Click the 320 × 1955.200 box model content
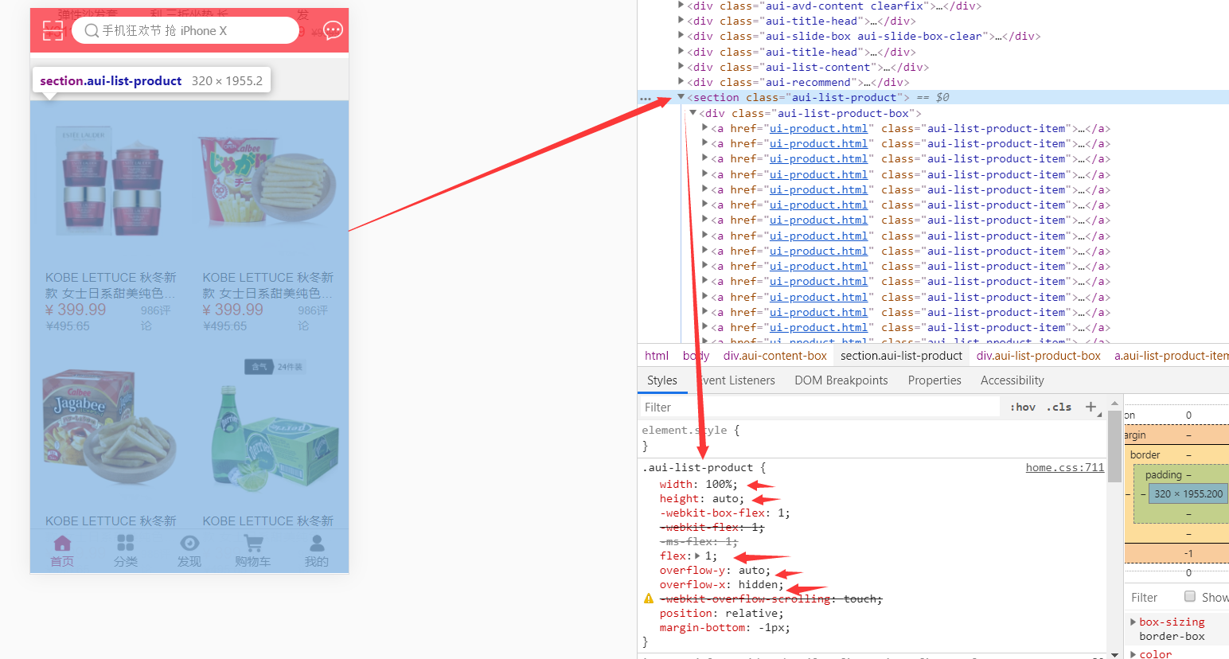1229x659 pixels. 1188,493
